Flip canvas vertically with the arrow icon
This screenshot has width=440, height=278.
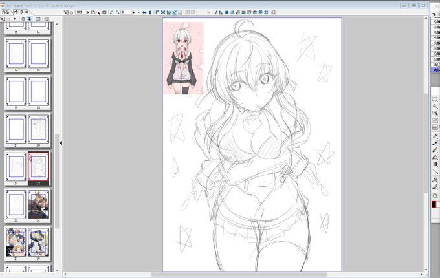[x=150, y=12]
